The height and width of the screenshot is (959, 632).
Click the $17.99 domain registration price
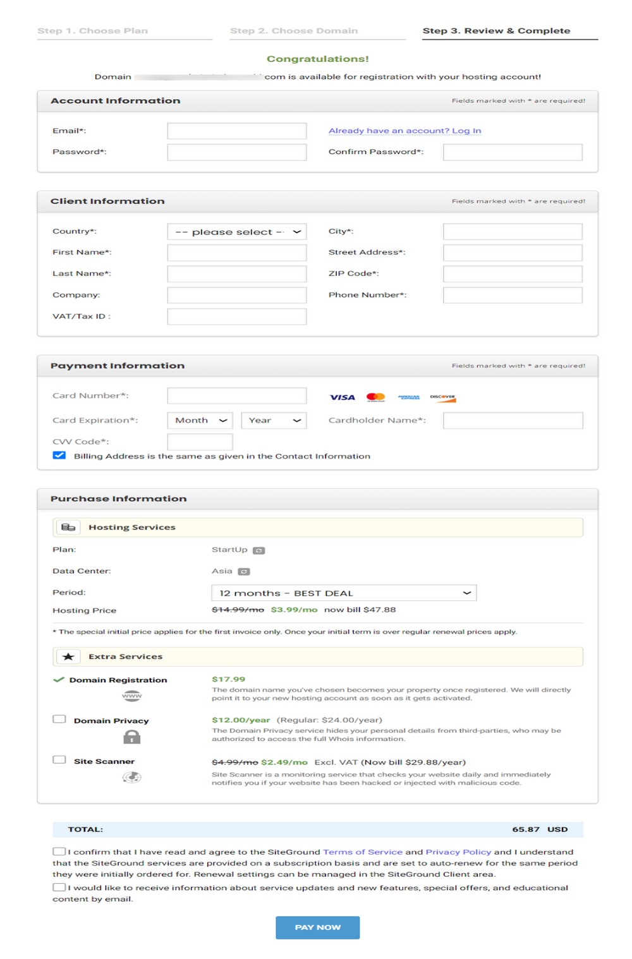(228, 680)
